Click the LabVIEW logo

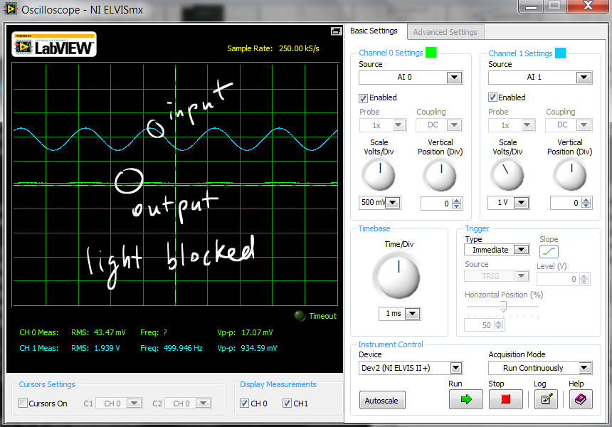coord(54,45)
